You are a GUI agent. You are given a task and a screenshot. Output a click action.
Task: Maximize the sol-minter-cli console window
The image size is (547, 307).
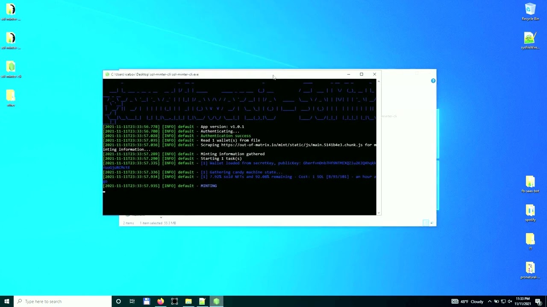click(362, 74)
